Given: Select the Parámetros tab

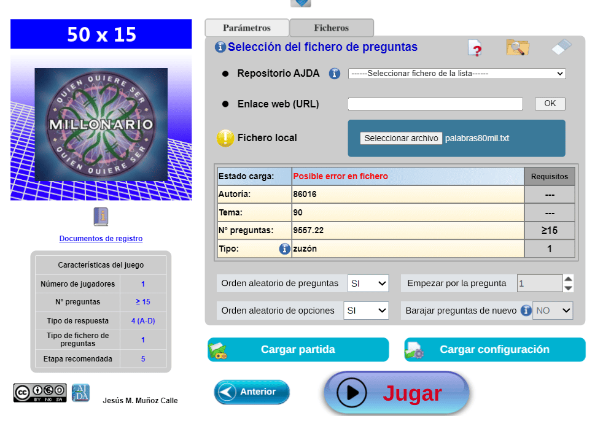Looking at the screenshot, I should tap(246, 28).
